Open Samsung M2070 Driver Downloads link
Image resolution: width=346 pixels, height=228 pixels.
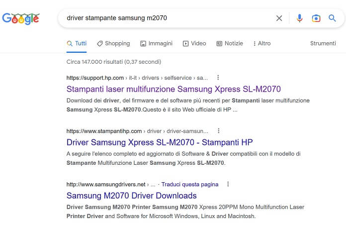click(x=132, y=196)
